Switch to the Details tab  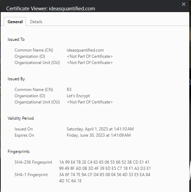pos(36,22)
